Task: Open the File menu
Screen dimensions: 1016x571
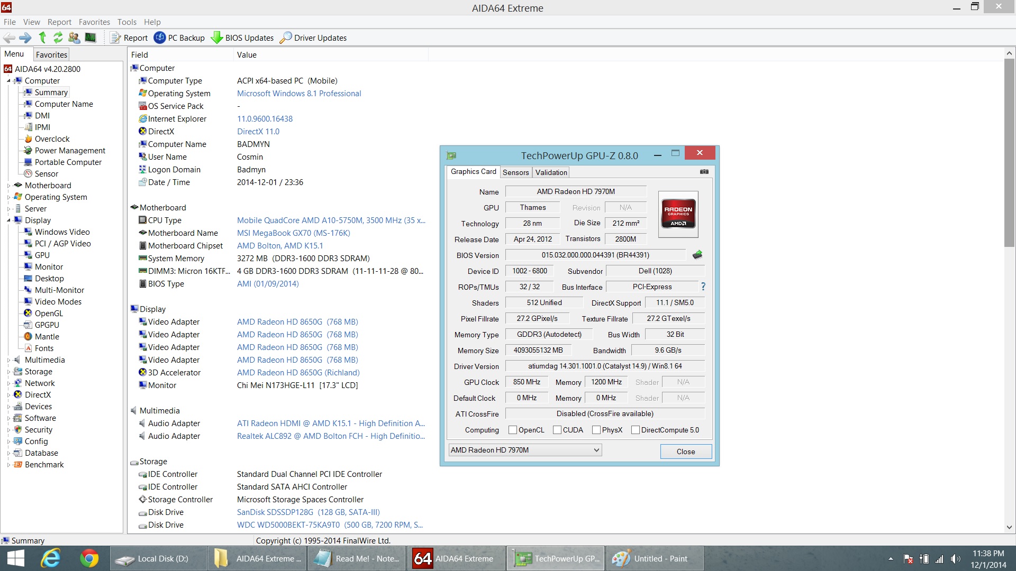Action: tap(10, 22)
